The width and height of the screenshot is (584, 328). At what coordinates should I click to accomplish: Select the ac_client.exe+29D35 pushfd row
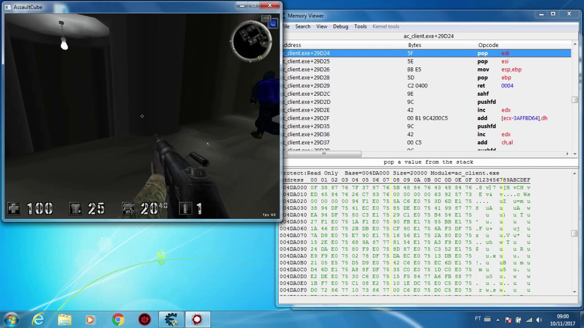click(x=426, y=126)
